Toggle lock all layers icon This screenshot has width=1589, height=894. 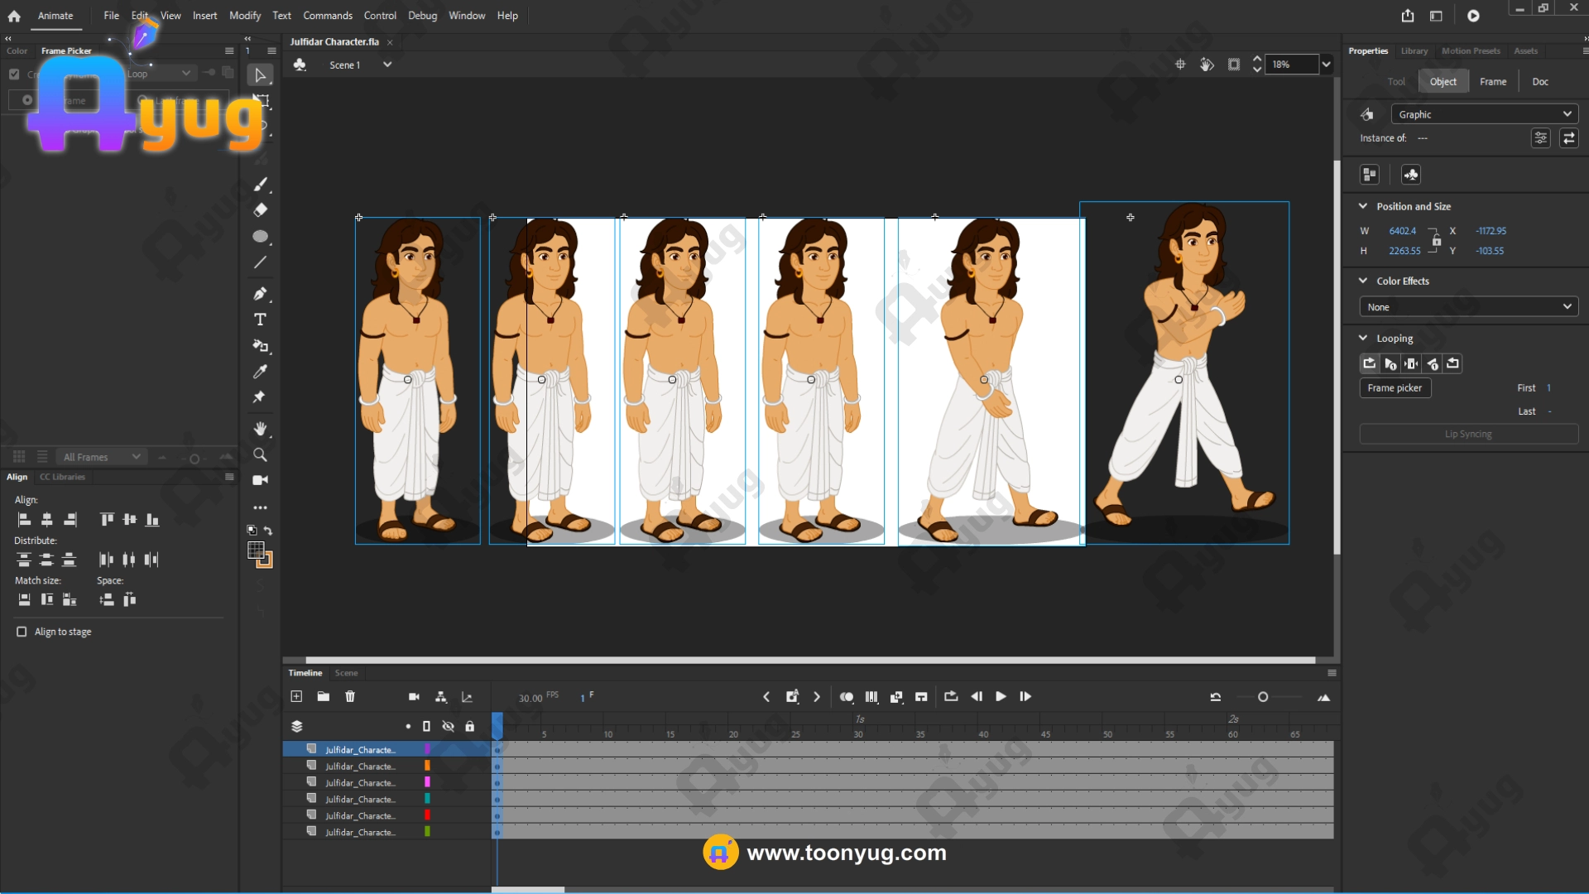(469, 726)
